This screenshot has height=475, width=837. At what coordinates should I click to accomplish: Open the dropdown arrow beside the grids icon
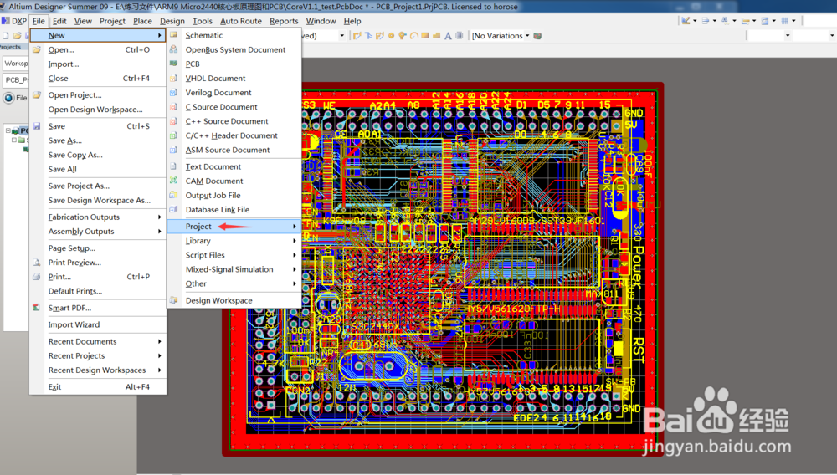793,20
